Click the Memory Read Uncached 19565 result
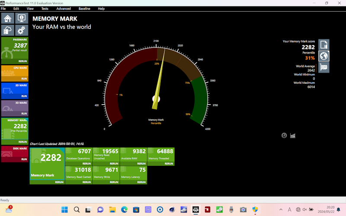 coord(106,155)
